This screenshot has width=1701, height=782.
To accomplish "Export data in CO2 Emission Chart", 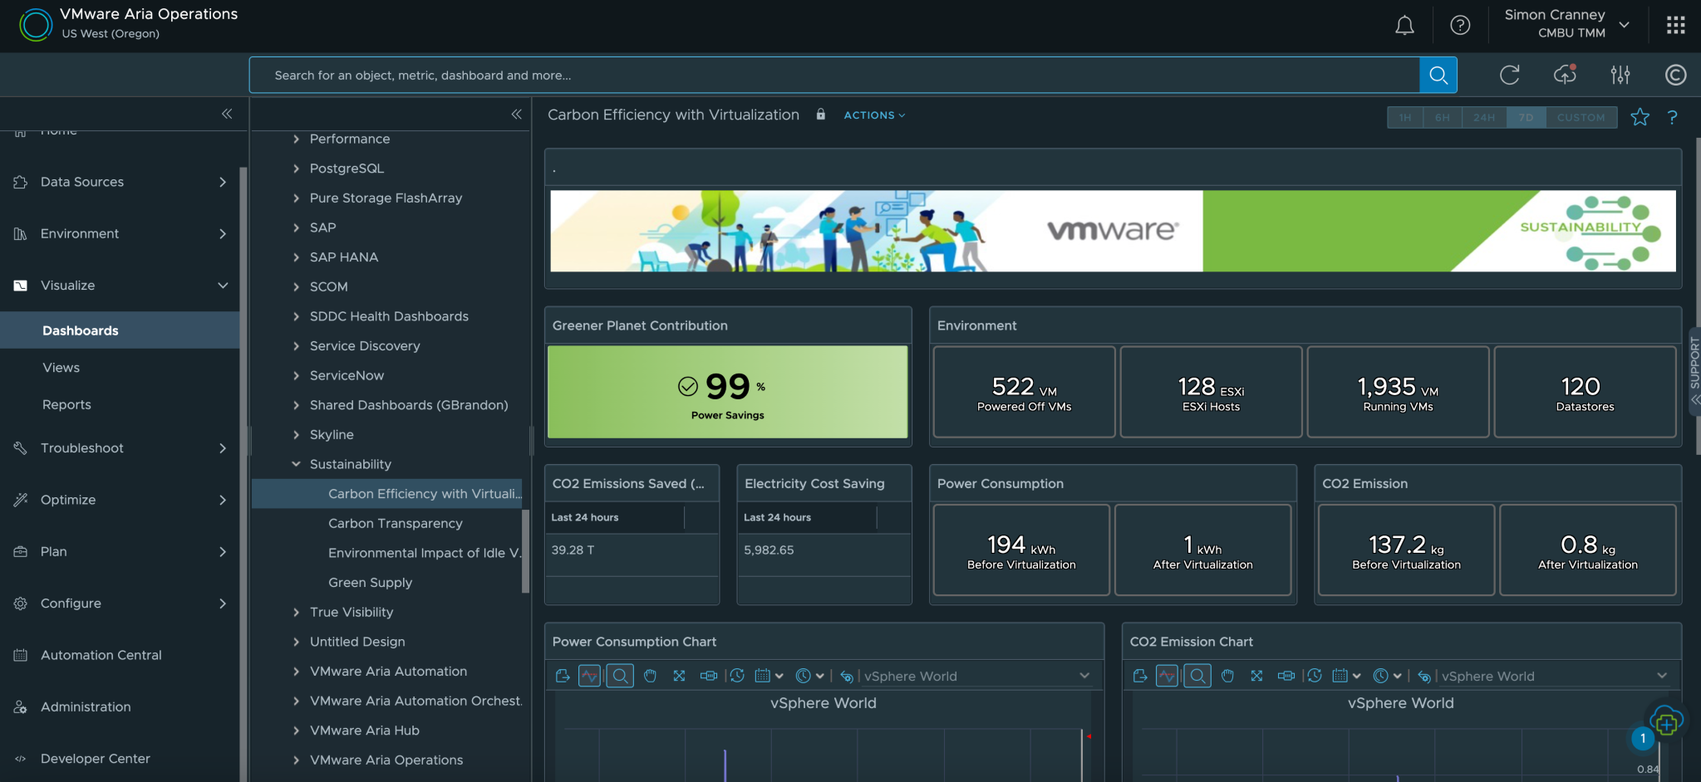I will pyautogui.click(x=1140, y=676).
